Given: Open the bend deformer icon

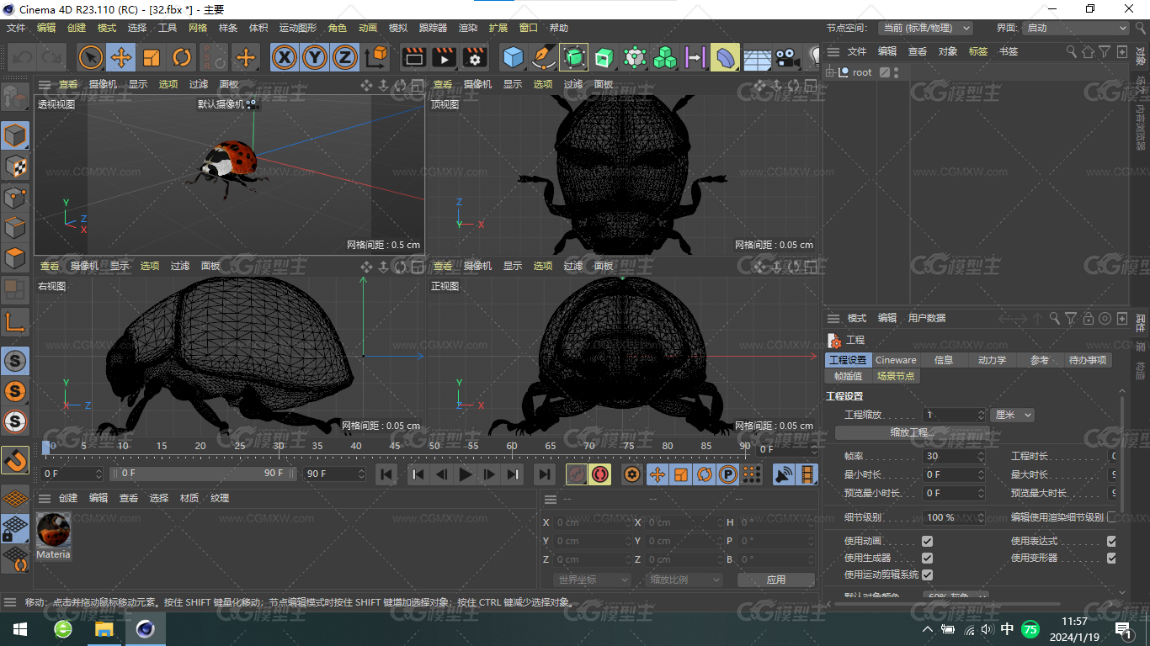Looking at the screenshot, I should 725,57.
